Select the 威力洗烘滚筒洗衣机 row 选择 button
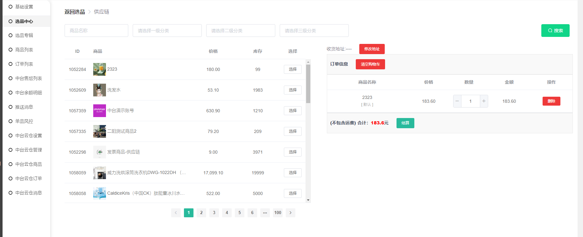This screenshot has width=583, height=237. (293, 173)
